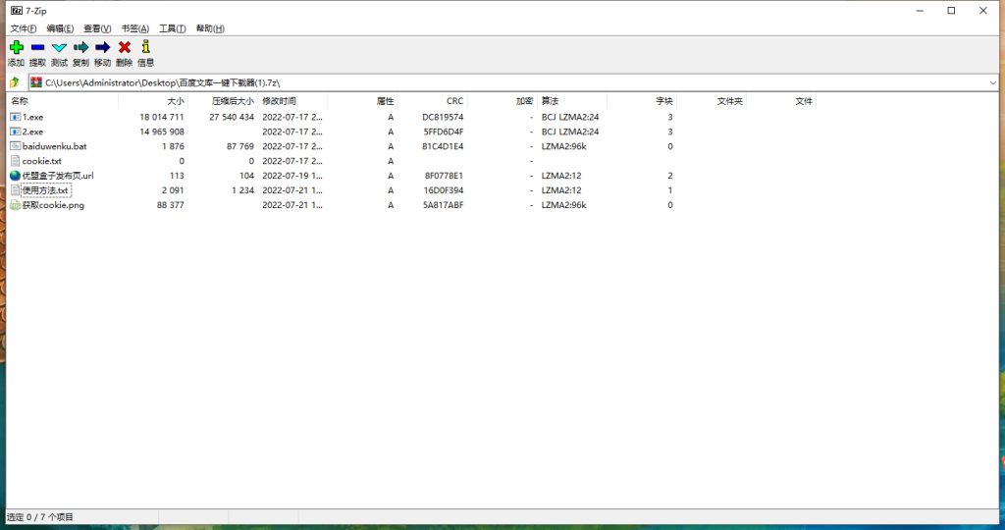Expand the address bar path dropdown
This screenshot has height=530, width=1005.
point(992,82)
